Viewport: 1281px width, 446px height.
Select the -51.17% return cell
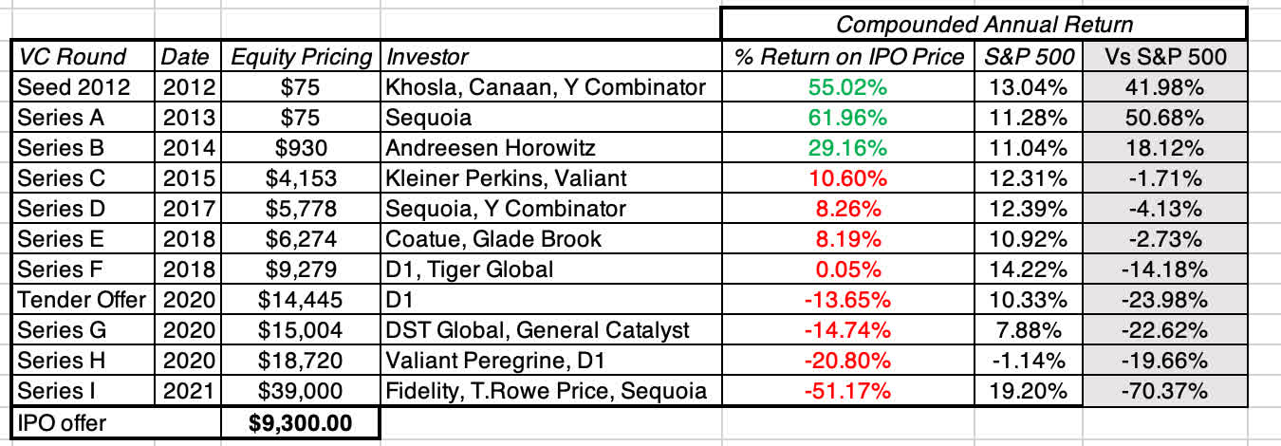click(x=850, y=390)
